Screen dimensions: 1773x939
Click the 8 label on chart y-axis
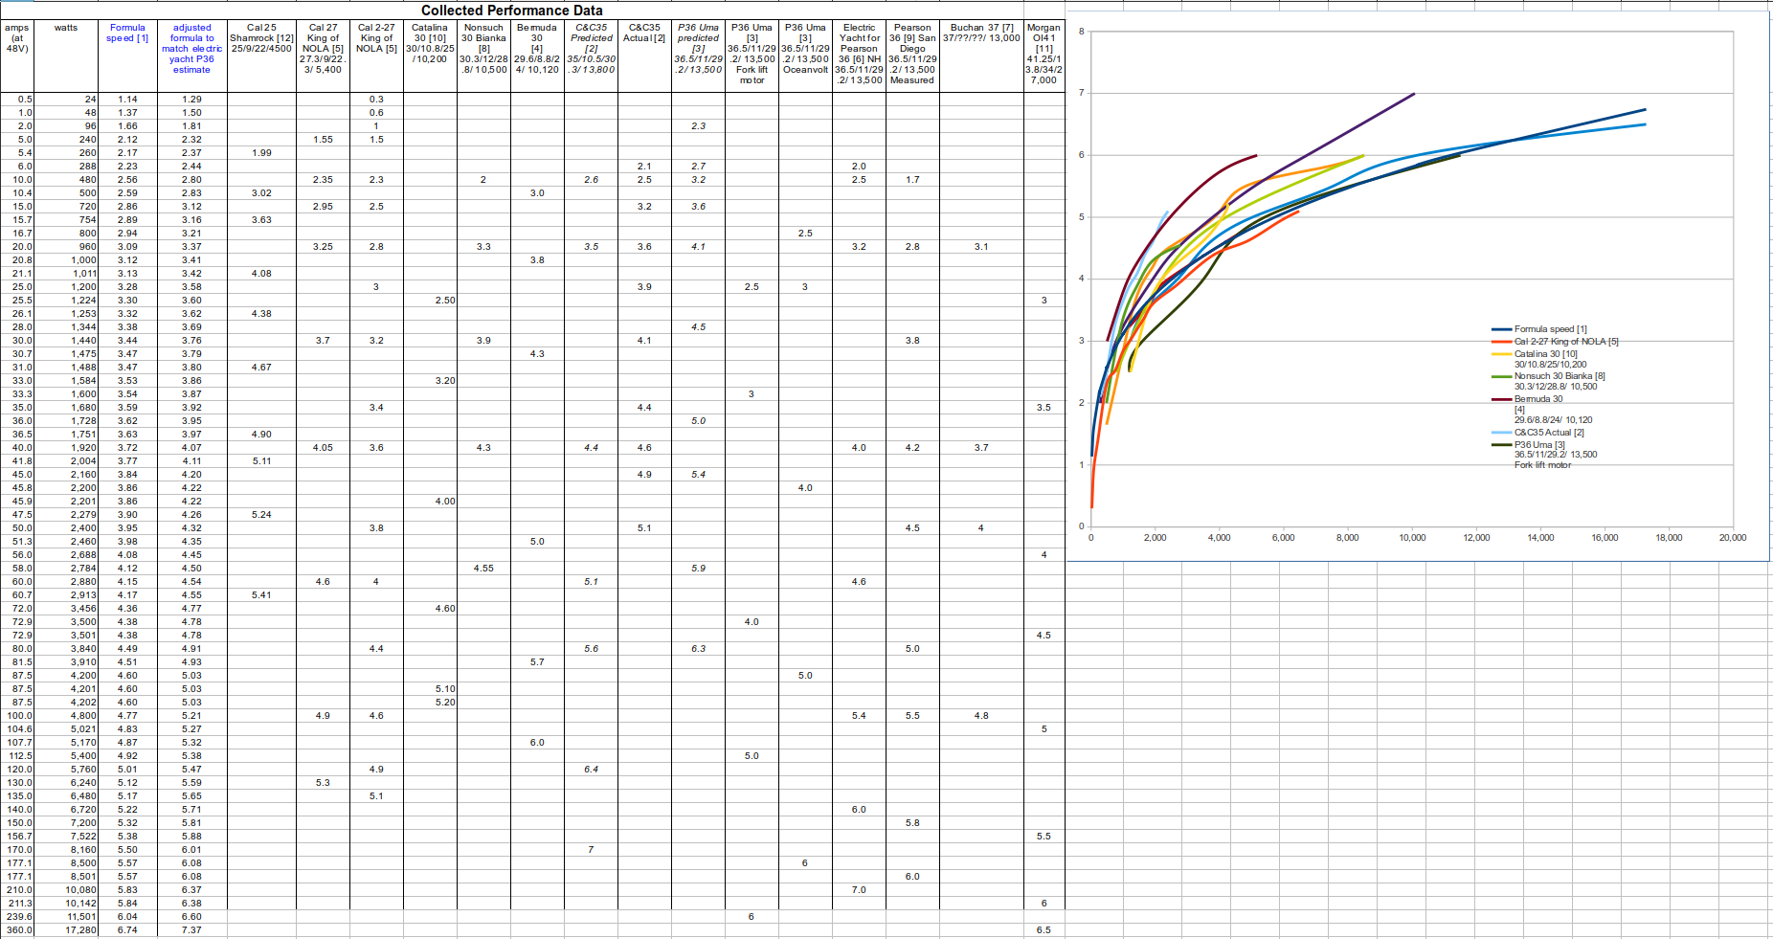[x=1082, y=32]
